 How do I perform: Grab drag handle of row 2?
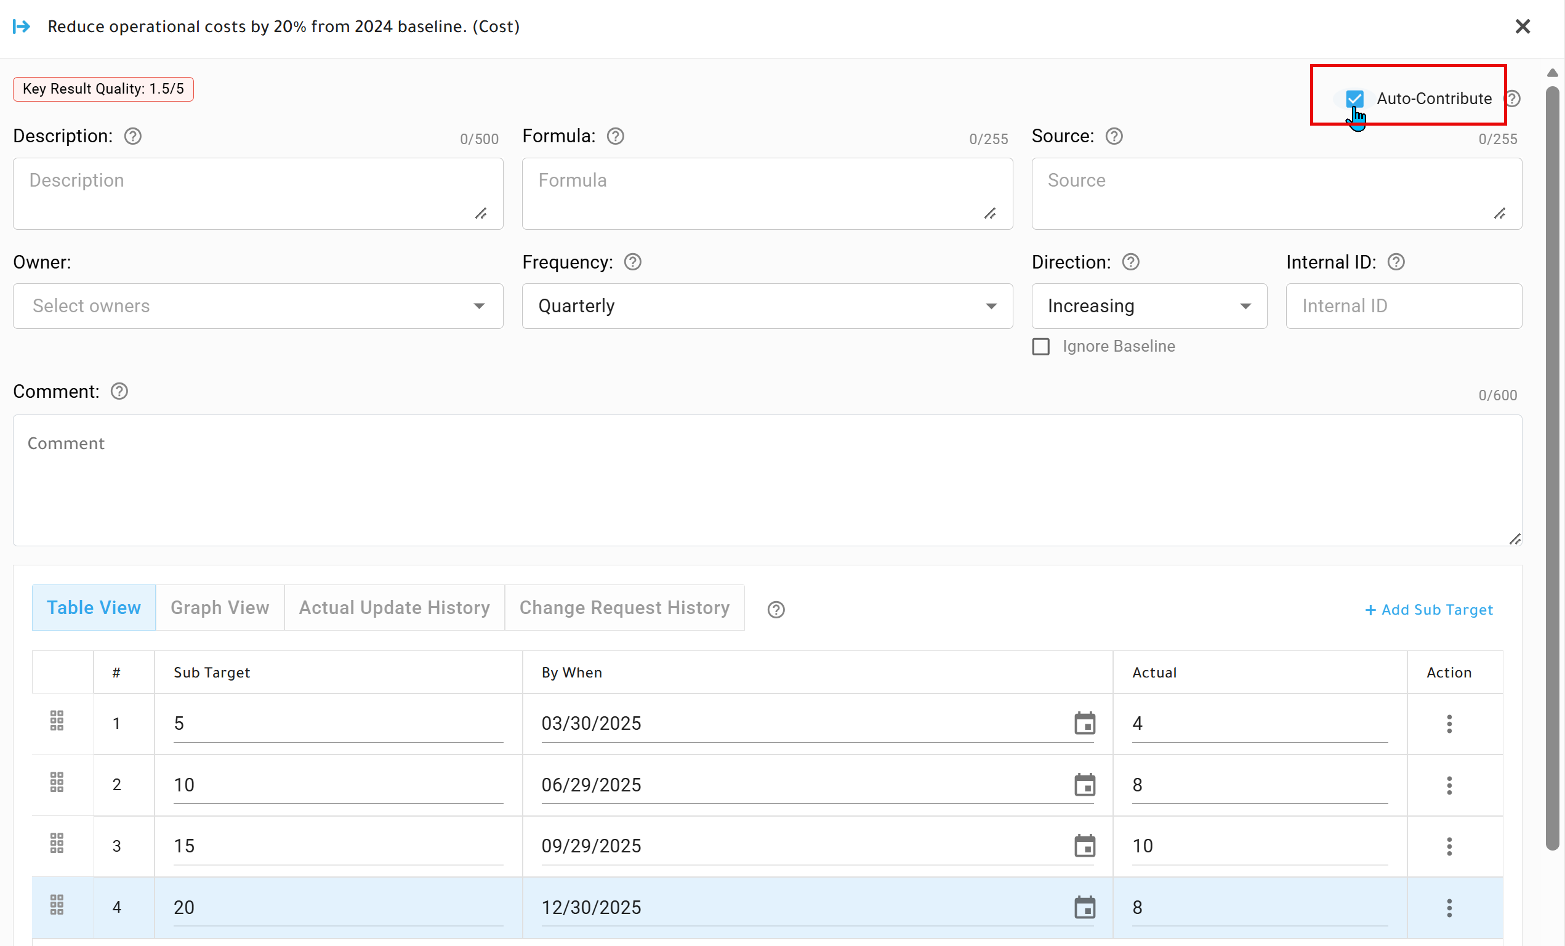(57, 782)
